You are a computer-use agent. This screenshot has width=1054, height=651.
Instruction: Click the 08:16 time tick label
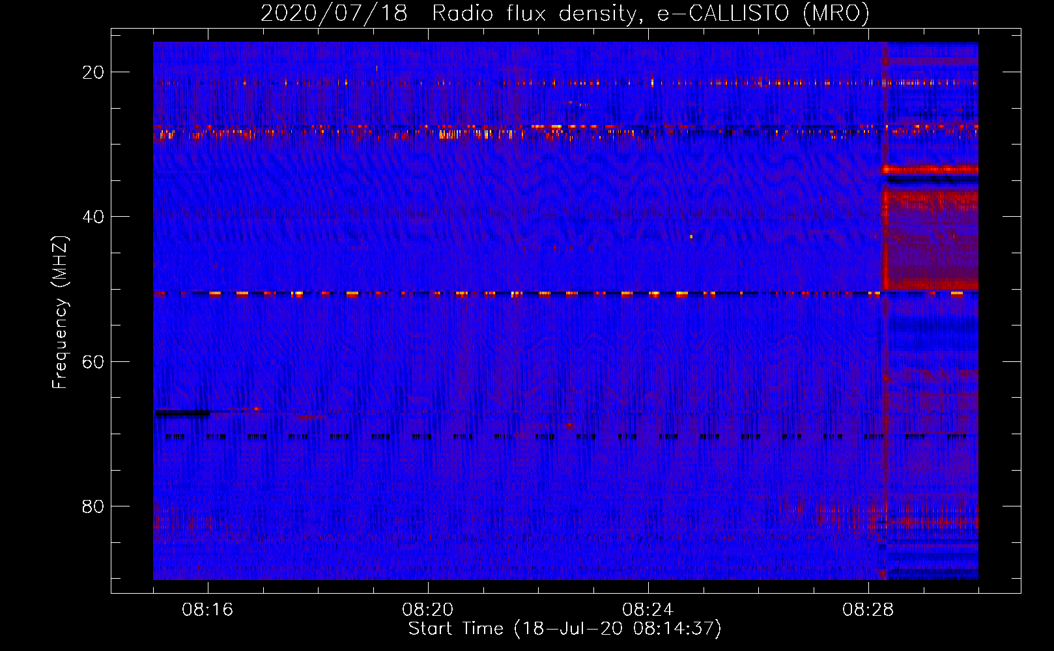208,610
